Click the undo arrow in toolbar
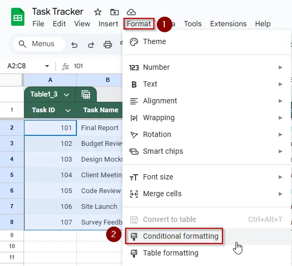Image resolution: width=292 pixels, height=266 pixels. click(74, 45)
